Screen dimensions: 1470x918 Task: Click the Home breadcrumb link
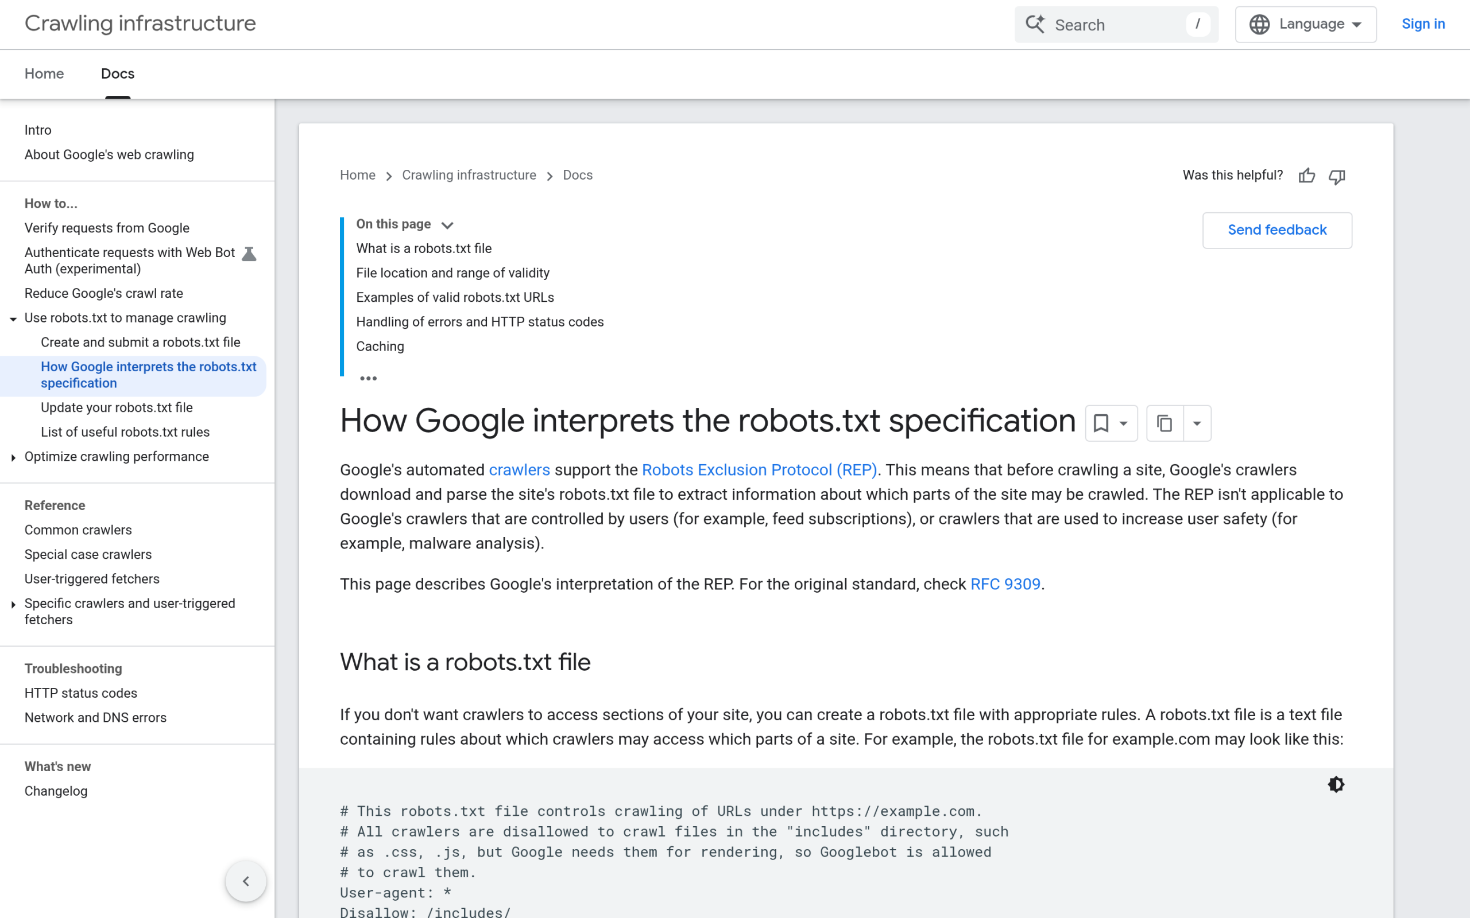(358, 175)
